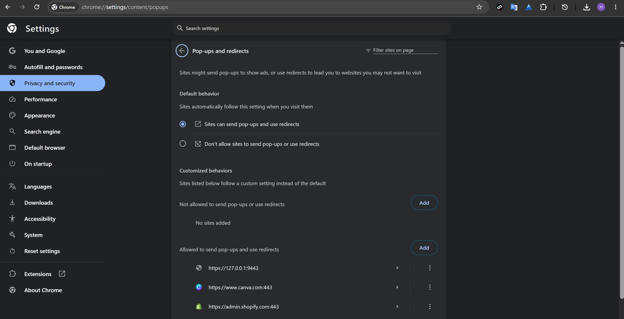
Task: Click the https://admin.shopify.com:443 entry text
Action: [x=244, y=307]
